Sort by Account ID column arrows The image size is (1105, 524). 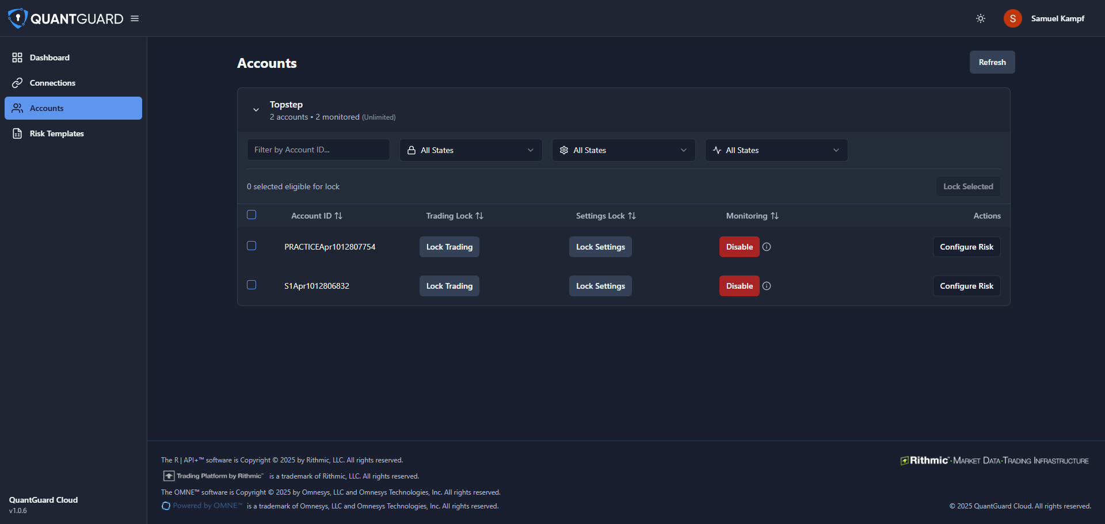pyautogui.click(x=338, y=216)
